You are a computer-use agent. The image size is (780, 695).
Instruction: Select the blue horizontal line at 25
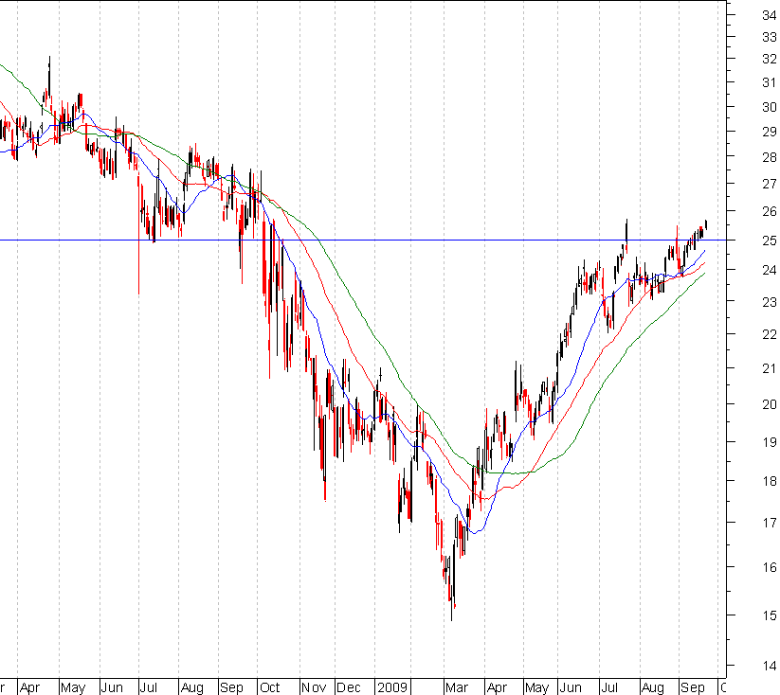coord(363,241)
